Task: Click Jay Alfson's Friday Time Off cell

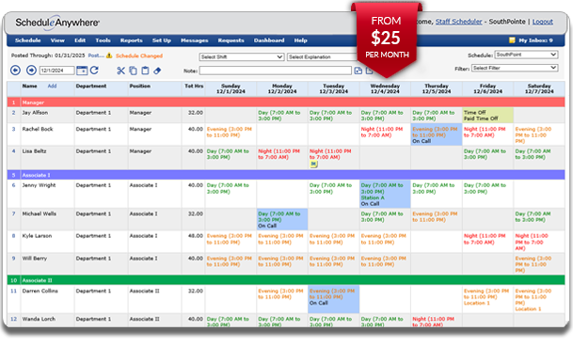Action: [x=488, y=115]
